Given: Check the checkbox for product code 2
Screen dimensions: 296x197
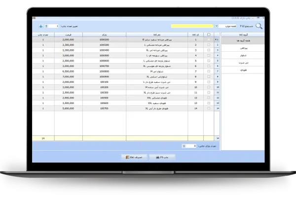Looking at the screenshot, I should tap(209, 45).
